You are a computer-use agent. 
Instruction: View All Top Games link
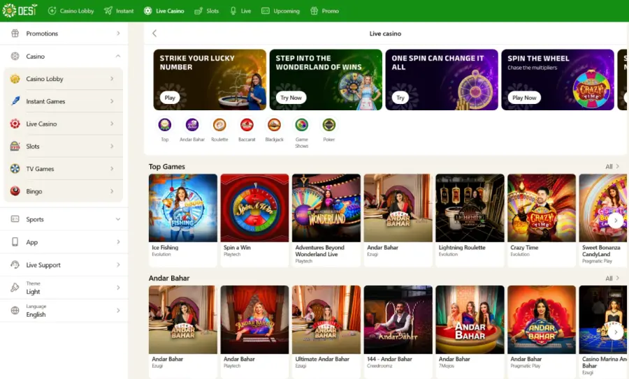[x=612, y=167]
